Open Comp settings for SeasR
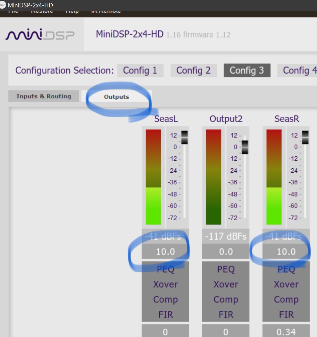The height and width of the screenshot is (337, 317). 286,299
